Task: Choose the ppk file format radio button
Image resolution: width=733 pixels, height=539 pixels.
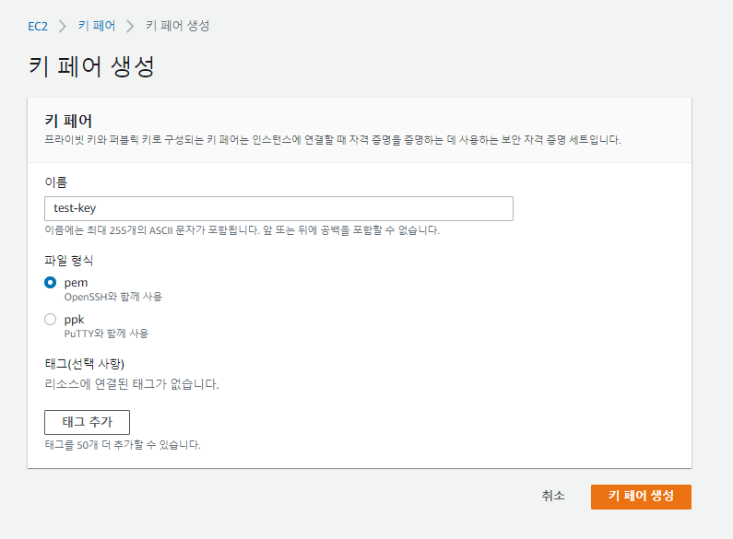Action: (51, 320)
